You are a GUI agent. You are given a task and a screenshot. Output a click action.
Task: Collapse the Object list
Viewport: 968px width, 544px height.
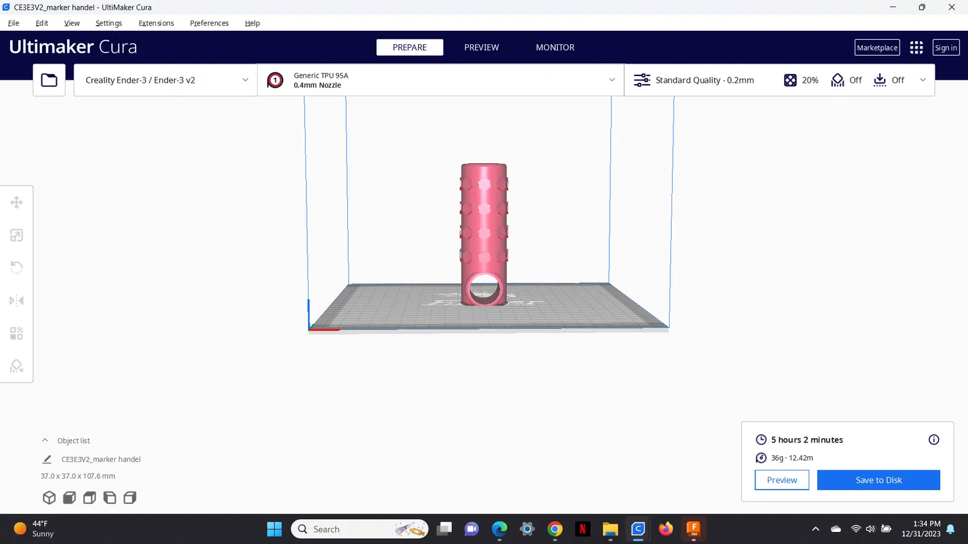tap(45, 441)
